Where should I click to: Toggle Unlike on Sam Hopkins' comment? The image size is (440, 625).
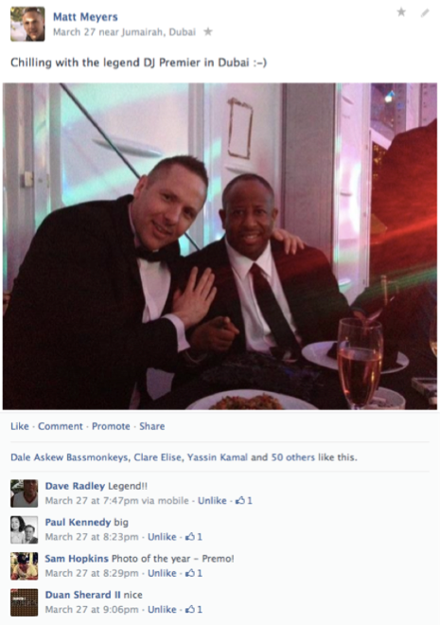coord(162,573)
